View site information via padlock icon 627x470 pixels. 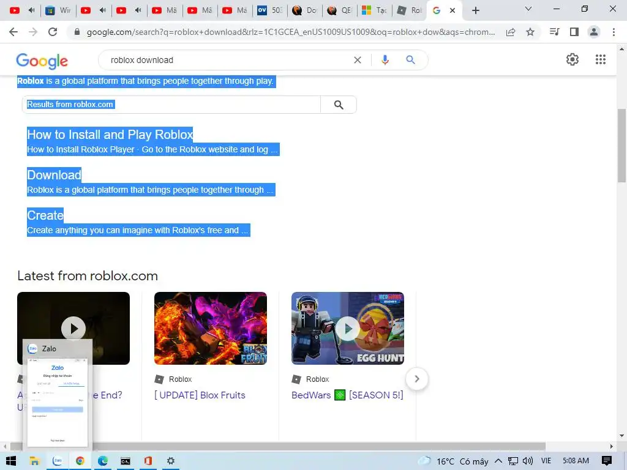(x=77, y=32)
